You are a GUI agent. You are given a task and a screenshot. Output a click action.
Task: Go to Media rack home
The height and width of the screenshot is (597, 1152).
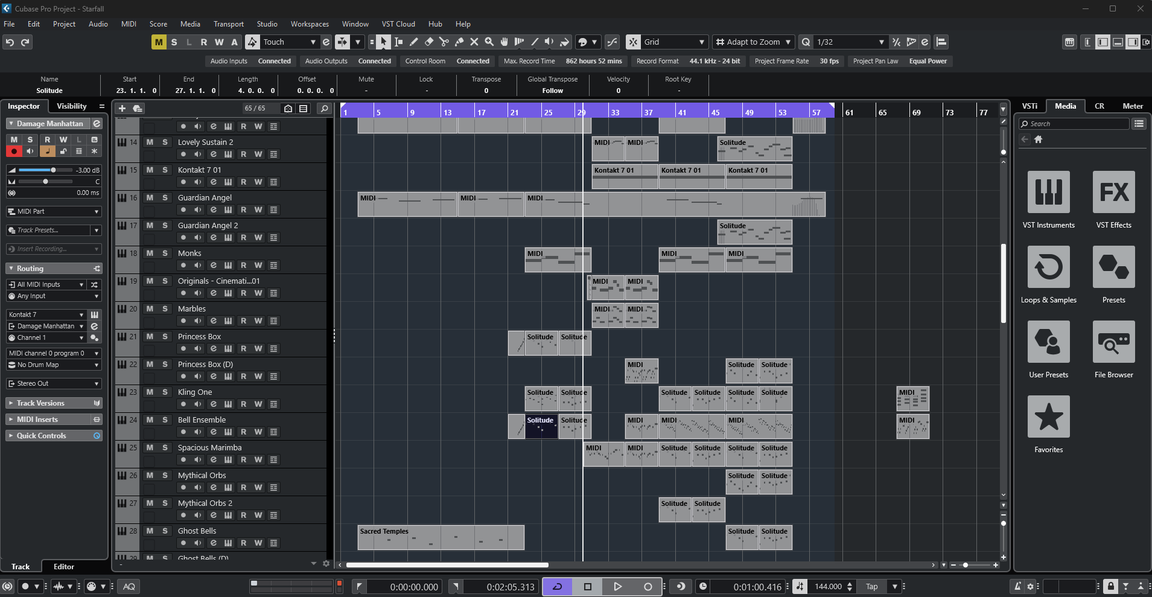click(1039, 139)
